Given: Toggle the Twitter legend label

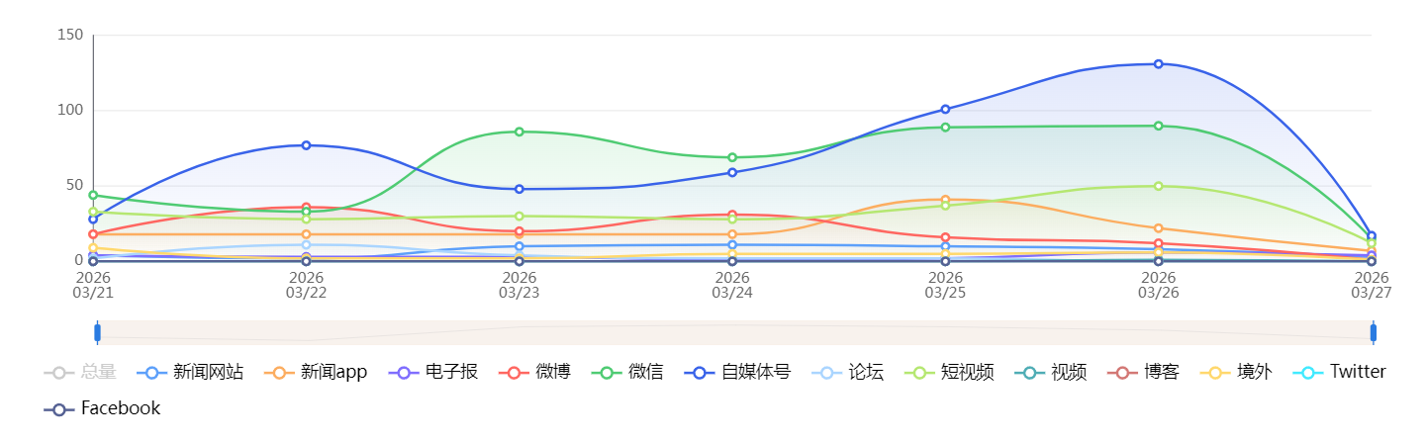Looking at the screenshot, I should tap(1358, 373).
